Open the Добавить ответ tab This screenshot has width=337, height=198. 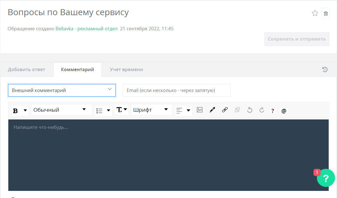(x=27, y=69)
